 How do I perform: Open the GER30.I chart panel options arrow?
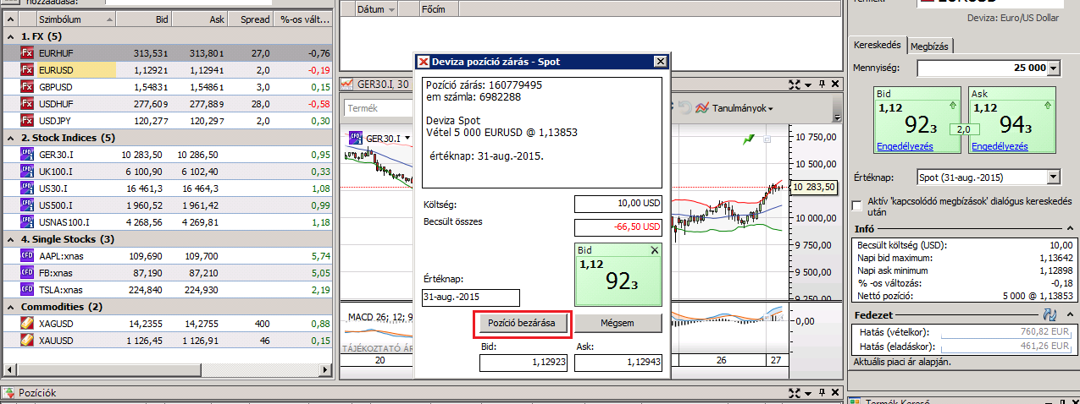[808, 84]
